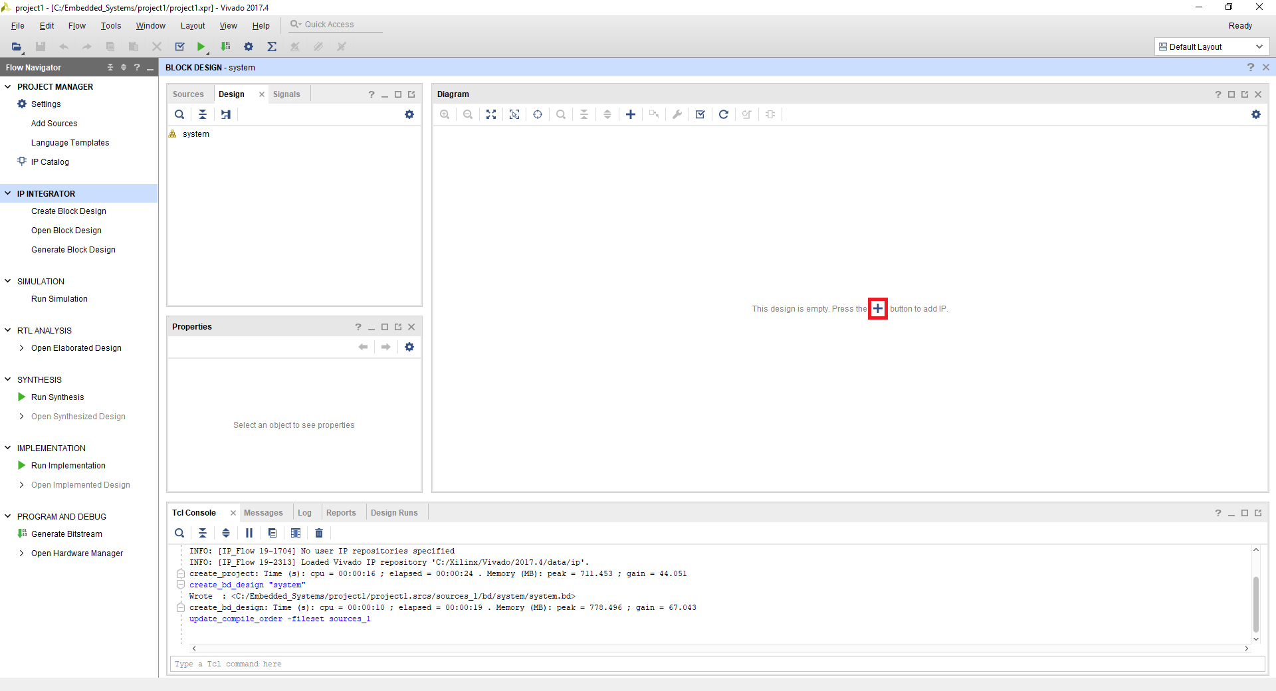Click search icon in Design panel
The height and width of the screenshot is (691, 1276).
pos(179,114)
